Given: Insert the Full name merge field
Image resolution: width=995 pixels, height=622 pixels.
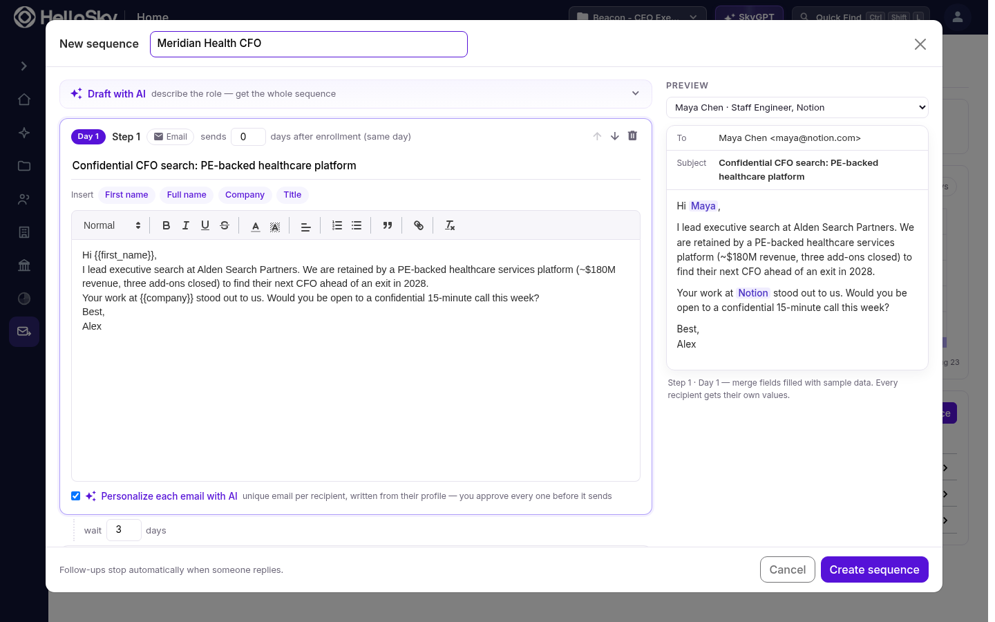Looking at the screenshot, I should click(187, 195).
